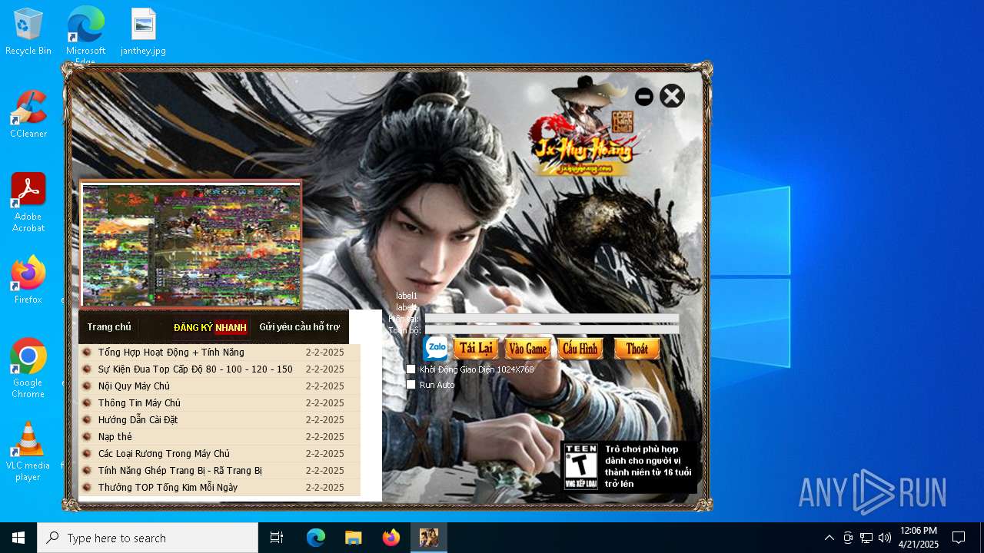Open CCleaner desktop shortcut
Viewport: 984px width, 553px height.
pos(28,114)
